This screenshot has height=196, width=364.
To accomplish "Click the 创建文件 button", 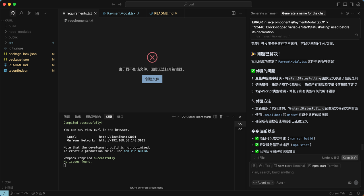I will 152,79.
